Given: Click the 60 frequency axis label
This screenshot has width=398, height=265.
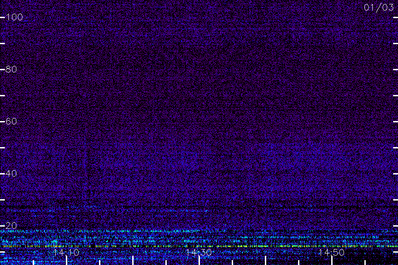Looking at the screenshot, I should pyautogui.click(x=11, y=121).
